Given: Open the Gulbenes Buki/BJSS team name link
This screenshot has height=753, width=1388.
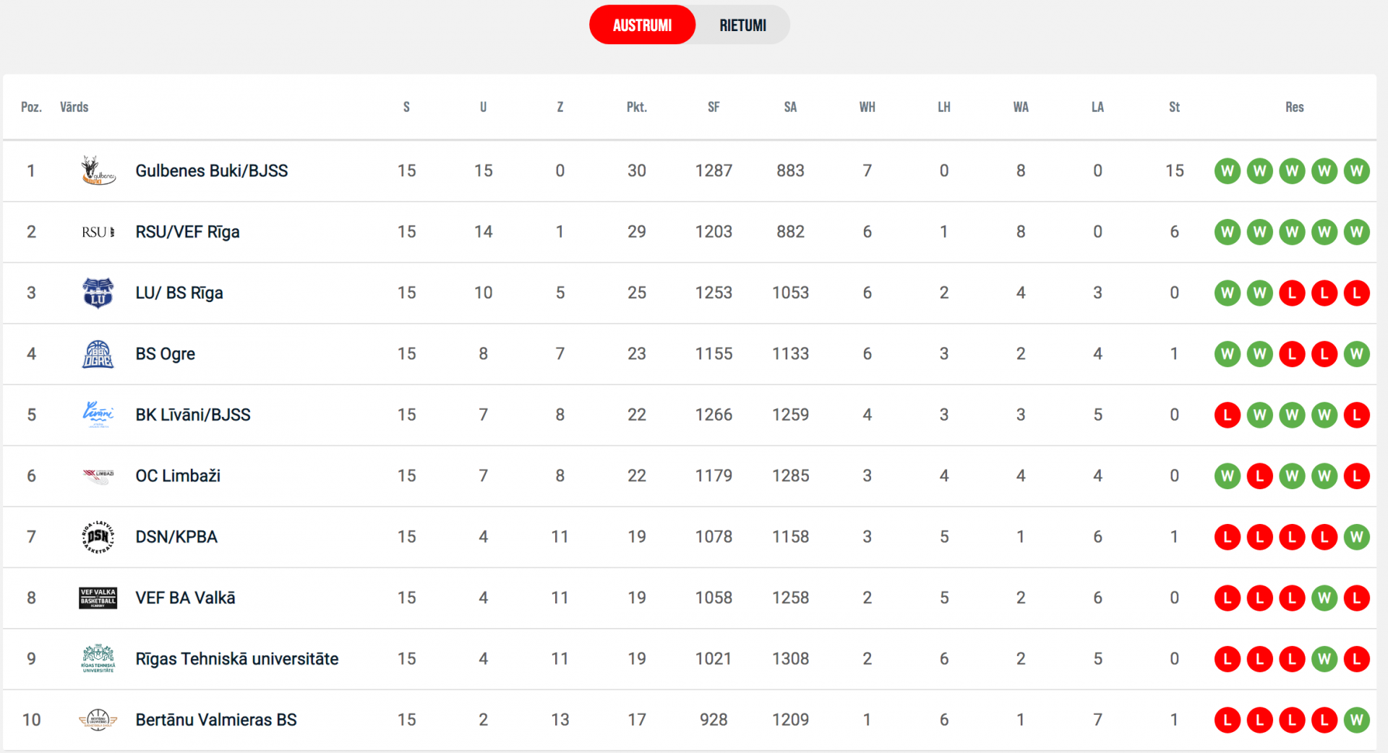Looking at the screenshot, I should (x=212, y=171).
